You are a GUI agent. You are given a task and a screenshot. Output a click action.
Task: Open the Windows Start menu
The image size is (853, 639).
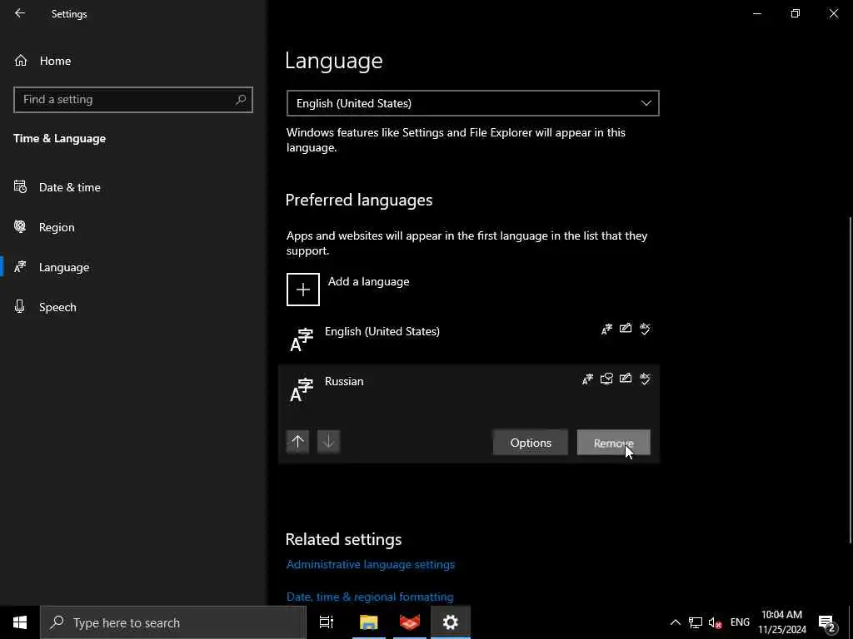tap(20, 622)
